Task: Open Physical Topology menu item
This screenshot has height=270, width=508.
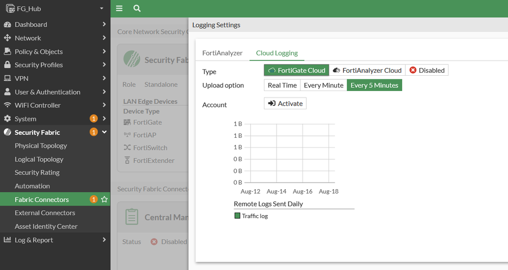Action: (x=41, y=145)
